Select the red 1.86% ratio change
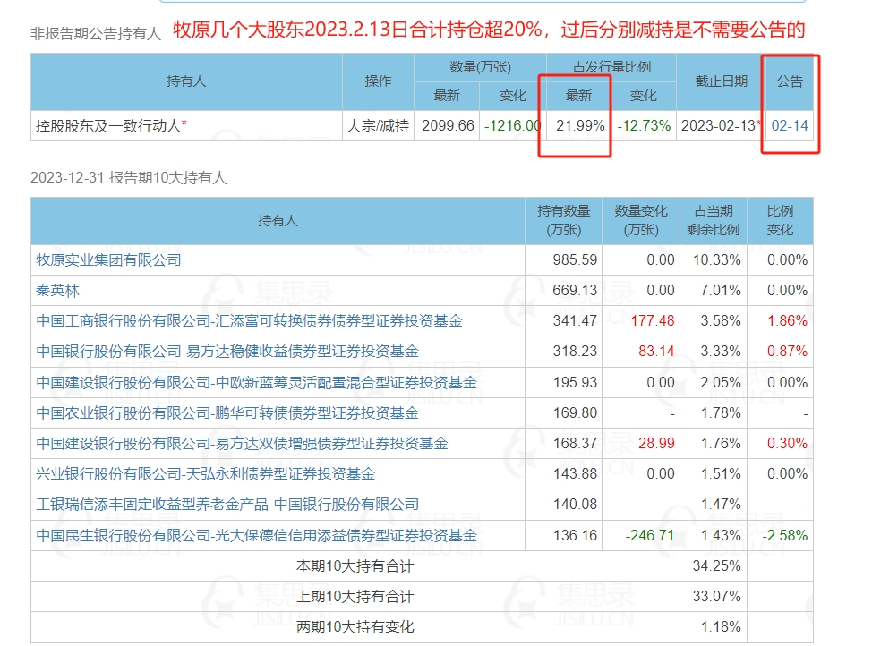 coord(787,321)
